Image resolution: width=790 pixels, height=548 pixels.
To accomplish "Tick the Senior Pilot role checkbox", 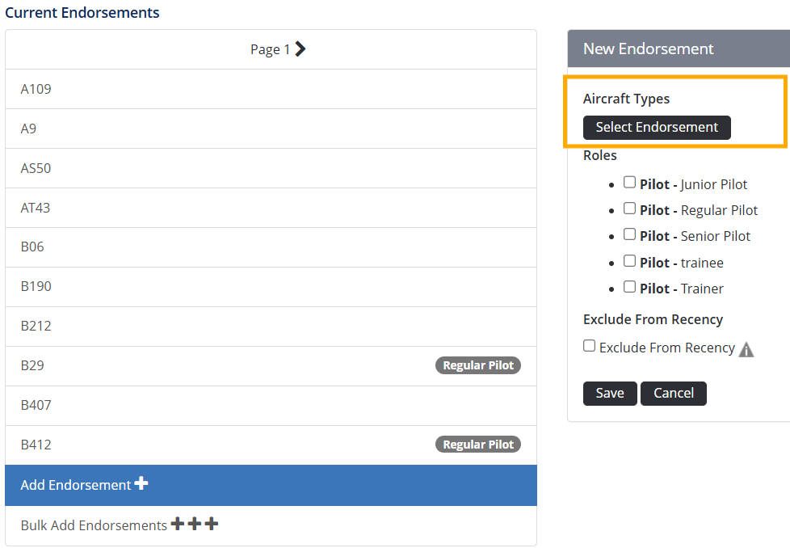I will [630, 234].
